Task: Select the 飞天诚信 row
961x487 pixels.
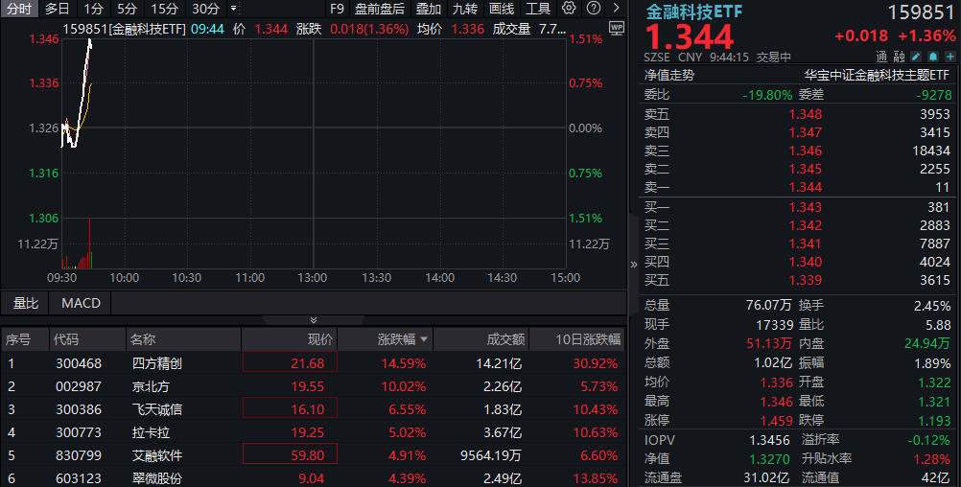Action: pyautogui.click(x=314, y=409)
